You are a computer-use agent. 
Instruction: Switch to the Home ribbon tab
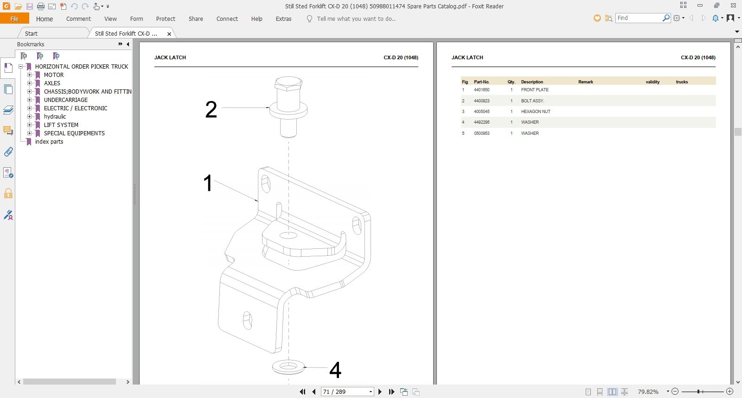(45, 19)
